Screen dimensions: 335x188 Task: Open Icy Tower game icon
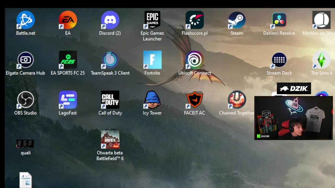click(x=152, y=100)
